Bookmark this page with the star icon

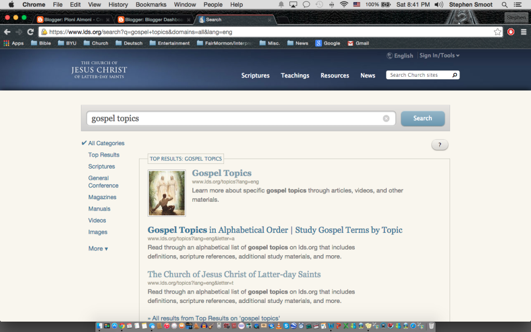[497, 32]
